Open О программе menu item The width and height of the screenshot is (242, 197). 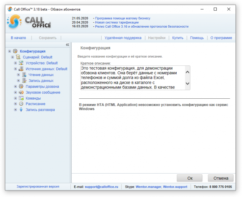(221, 38)
